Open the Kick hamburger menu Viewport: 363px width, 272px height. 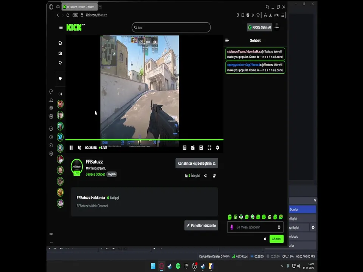click(61, 27)
